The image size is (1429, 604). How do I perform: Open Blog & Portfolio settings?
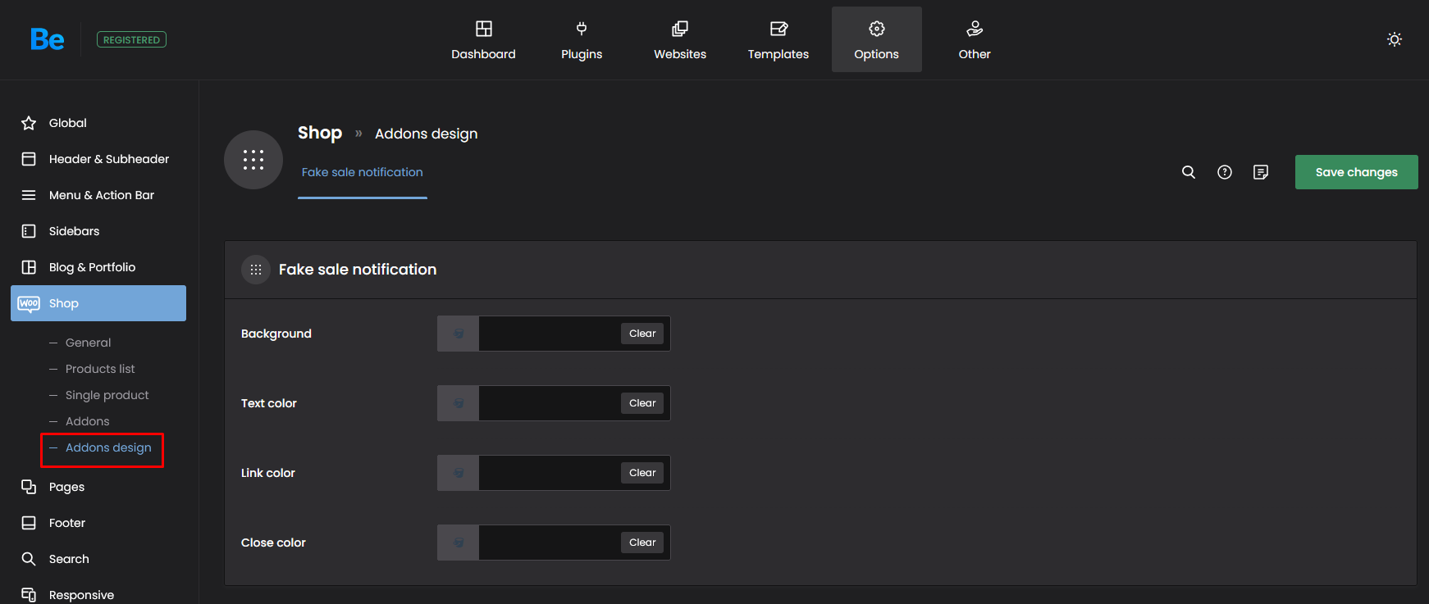(98, 267)
